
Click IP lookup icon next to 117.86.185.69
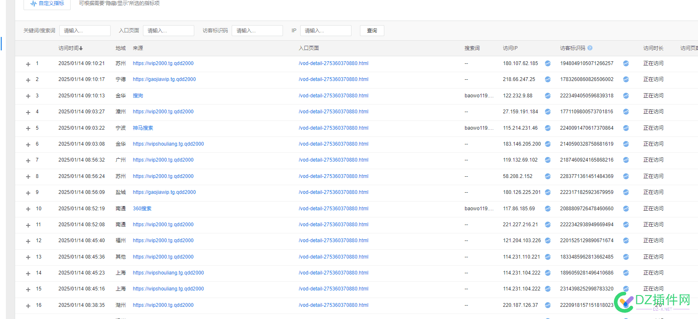(548, 209)
